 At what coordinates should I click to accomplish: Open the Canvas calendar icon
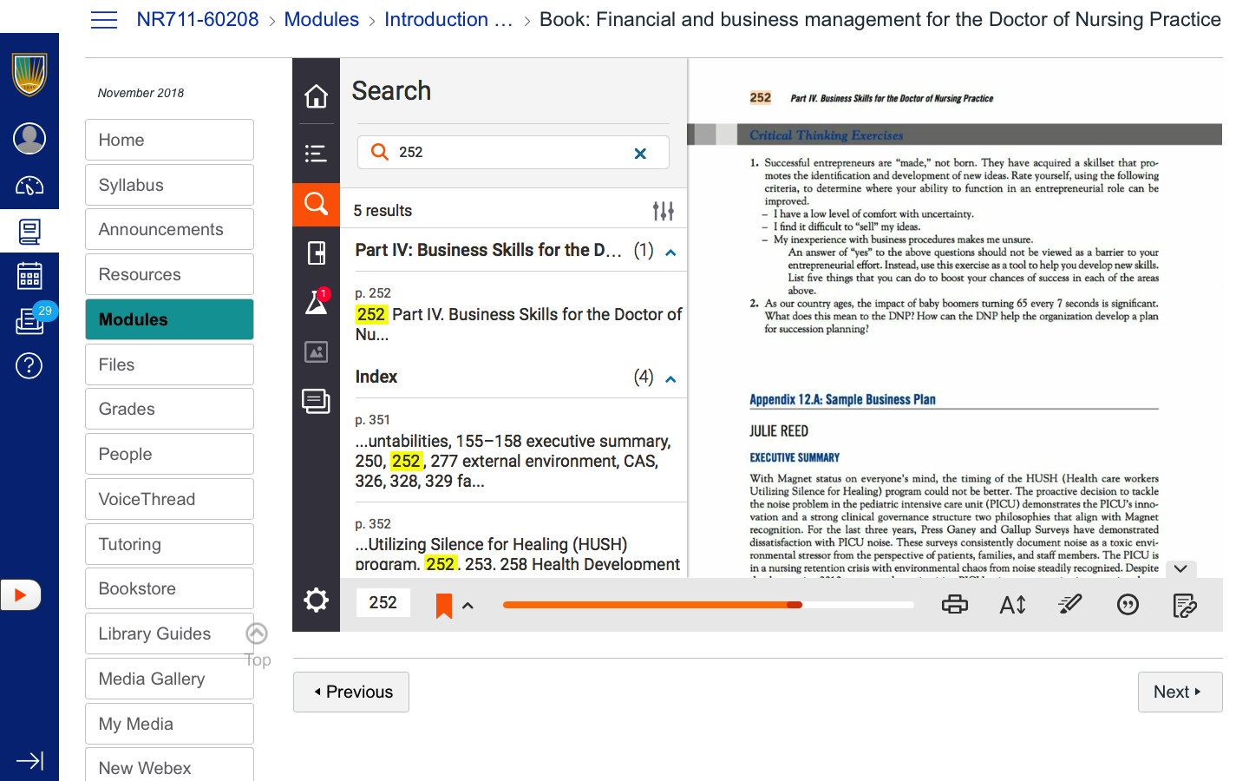[x=29, y=276]
